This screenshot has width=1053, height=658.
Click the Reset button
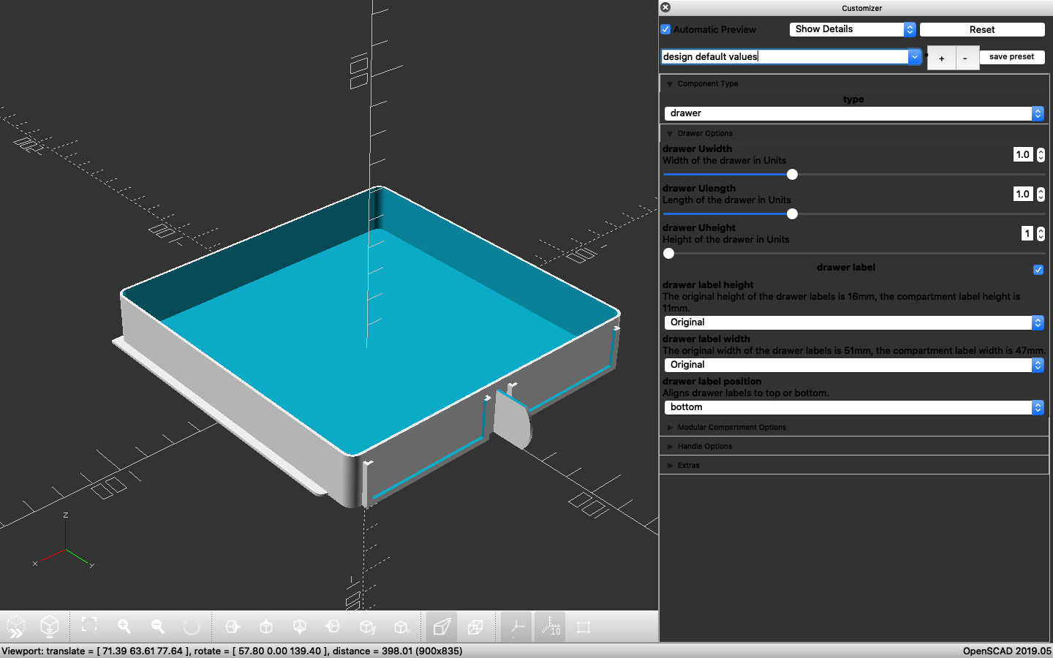coord(982,29)
